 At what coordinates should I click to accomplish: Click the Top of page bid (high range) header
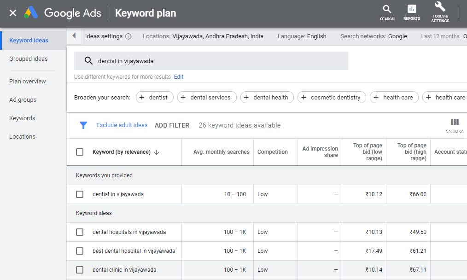click(x=412, y=152)
